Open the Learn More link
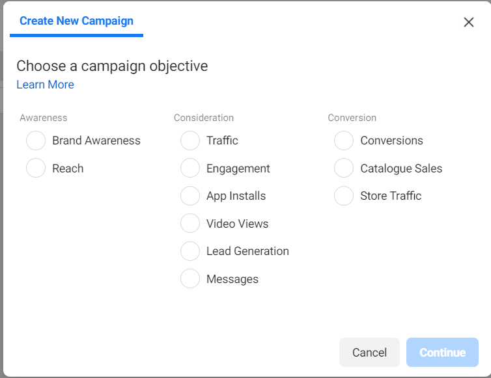This screenshot has height=378, width=491. [x=45, y=85]
